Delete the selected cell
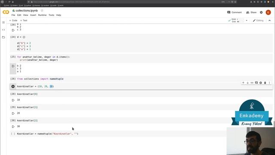This screenshot has width=275, height=155. click(x=265, y=83)
